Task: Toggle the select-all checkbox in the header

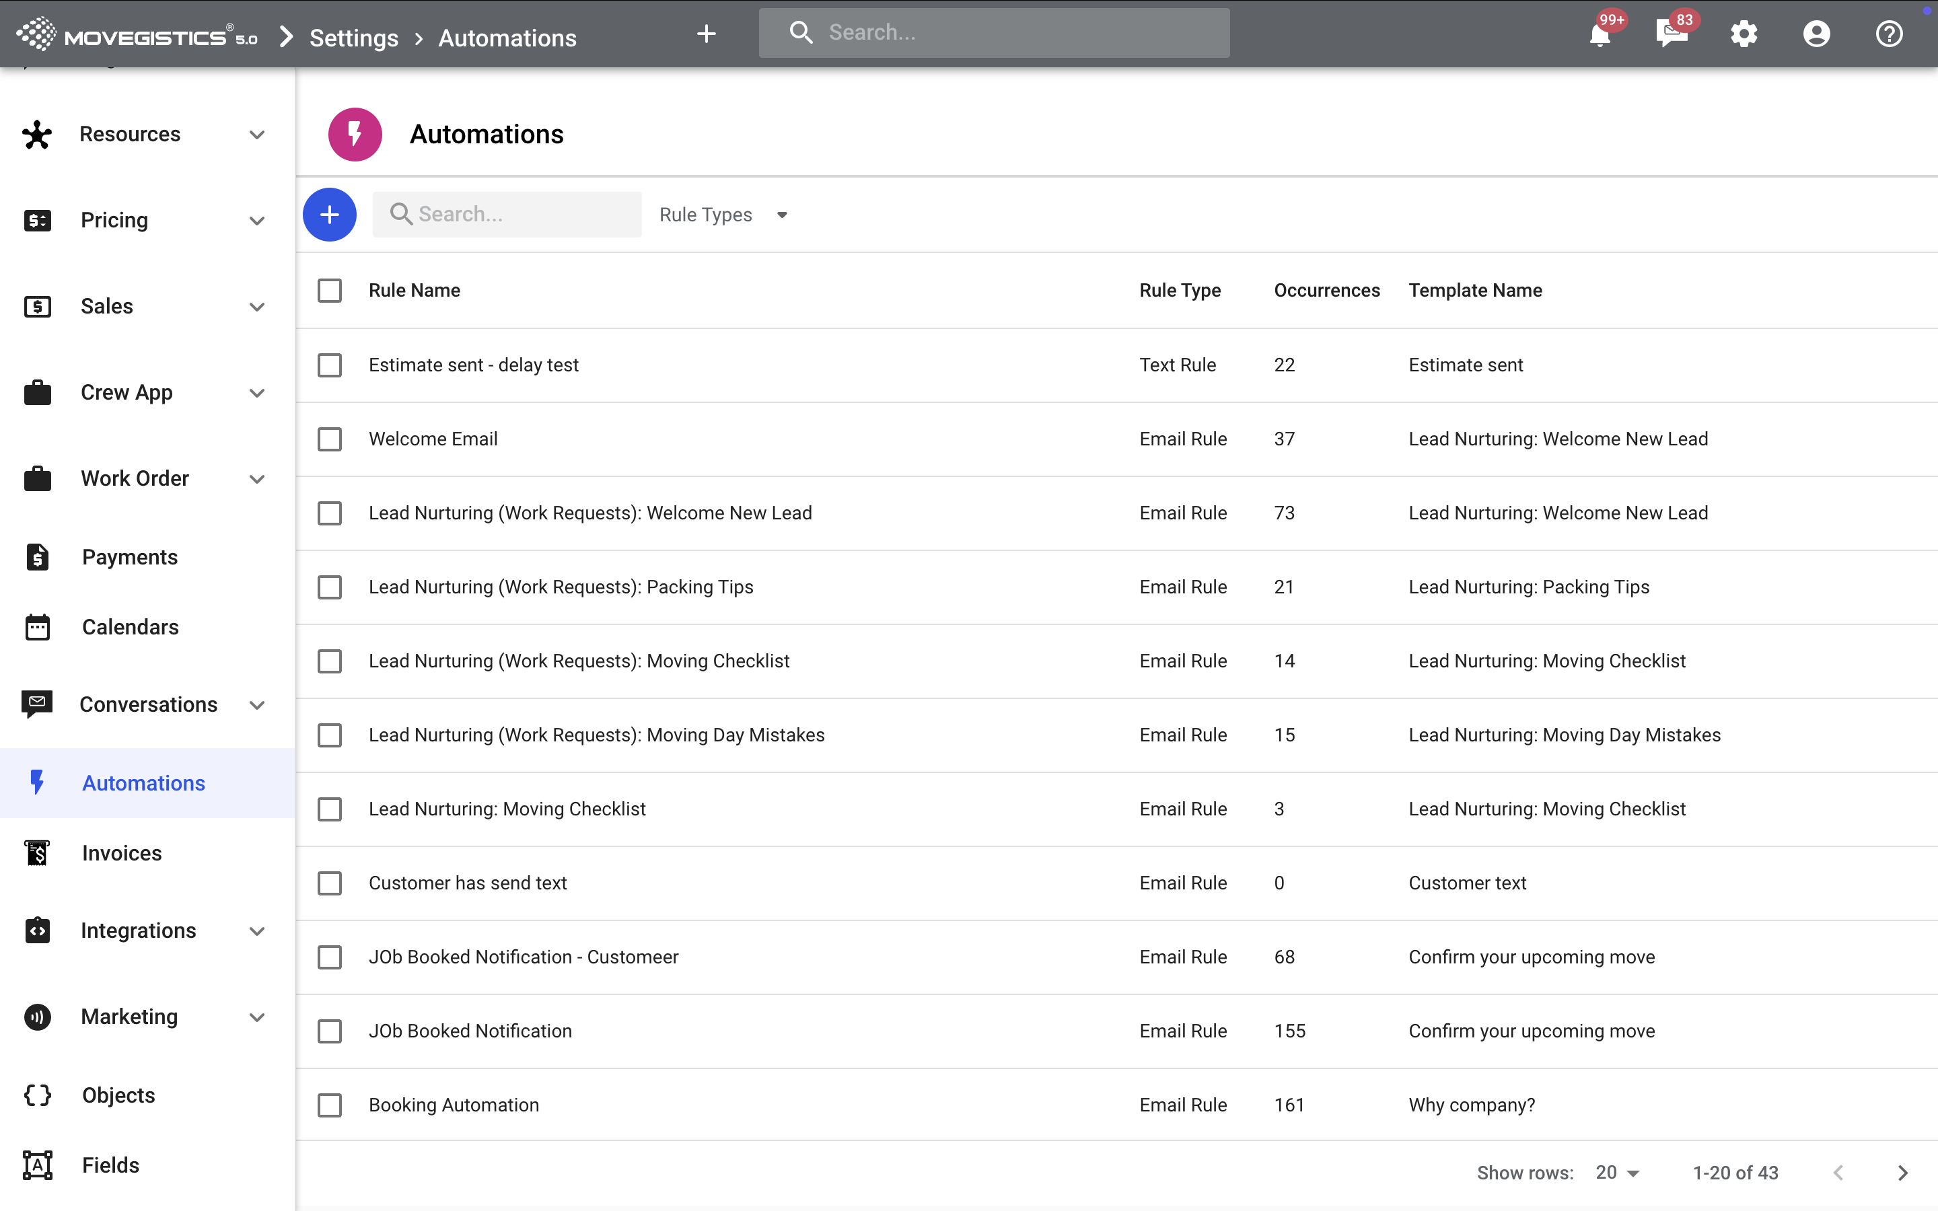Action: 329,290
